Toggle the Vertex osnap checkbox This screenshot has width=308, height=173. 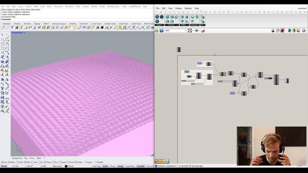point(76,162)
